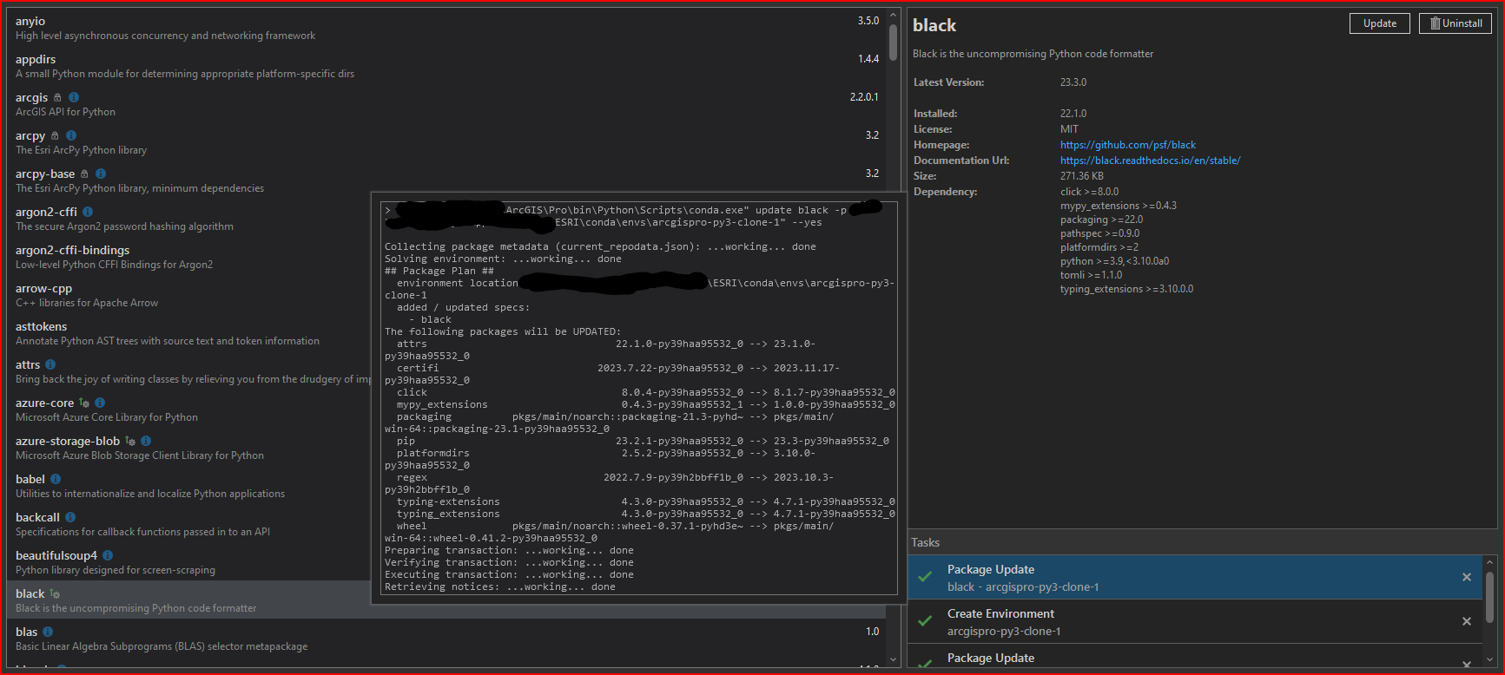
Task: Click the Tasks panel heading
Action: pos(926,542)
